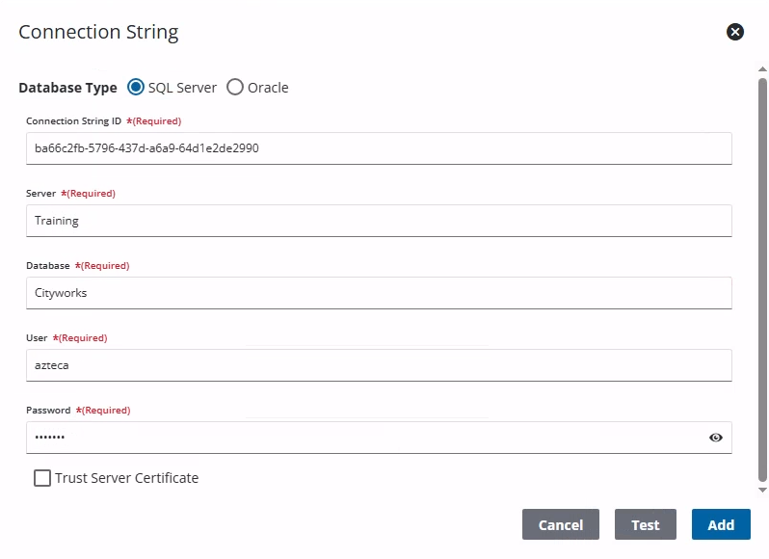Test the connection string
The height and width of the screenshot is (559, 769).
(x=646, y=525)
